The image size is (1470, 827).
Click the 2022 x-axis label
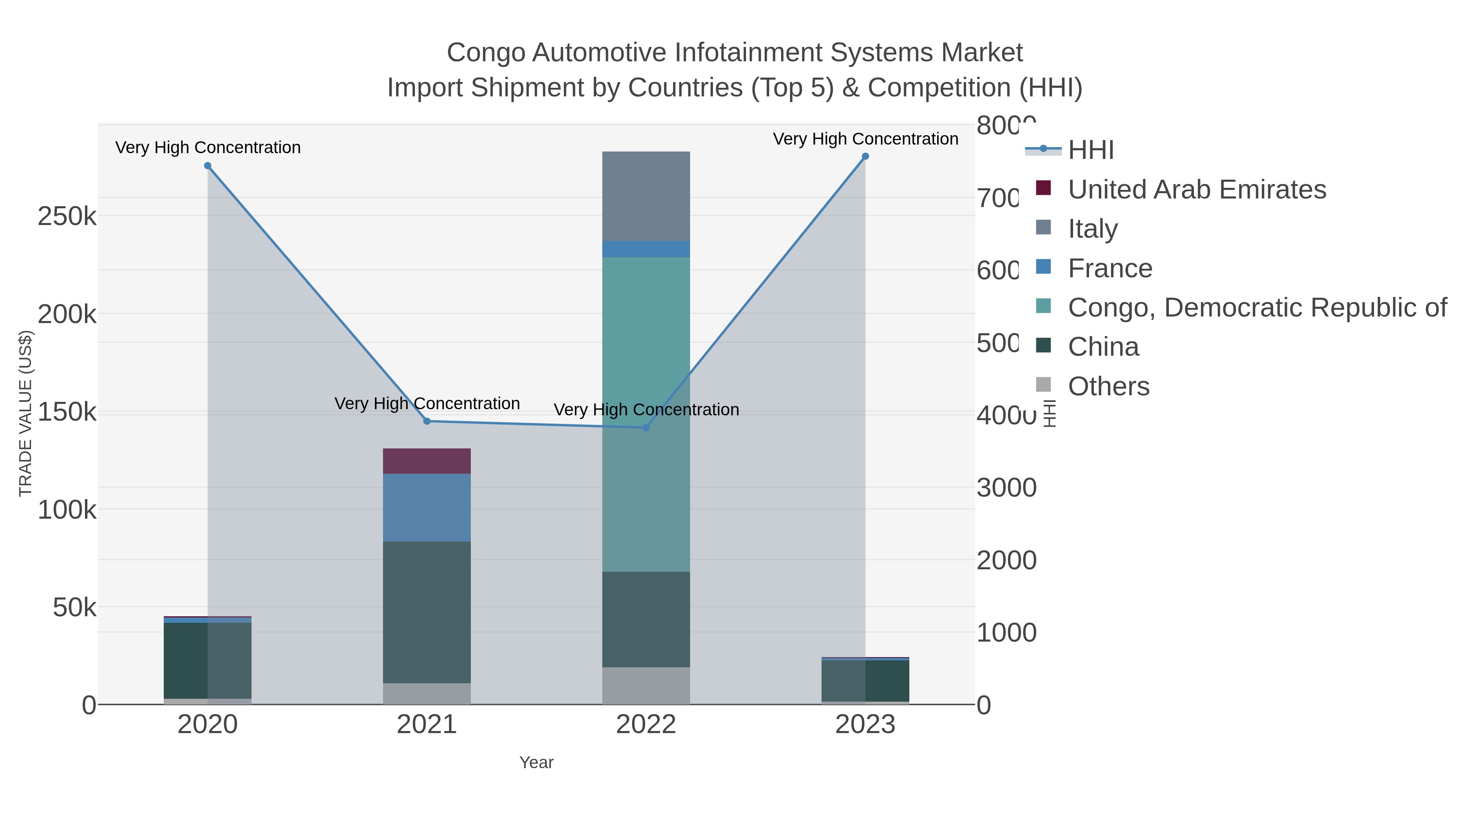point(646,725)
